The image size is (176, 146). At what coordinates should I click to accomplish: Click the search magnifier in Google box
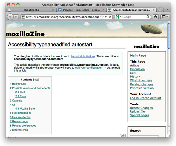coord(148,17)
